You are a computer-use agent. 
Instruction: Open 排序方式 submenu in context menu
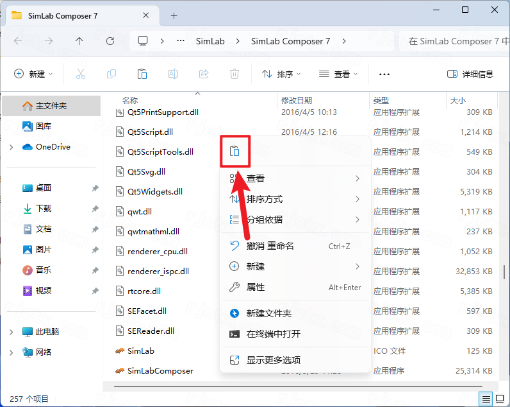[295, 199]
